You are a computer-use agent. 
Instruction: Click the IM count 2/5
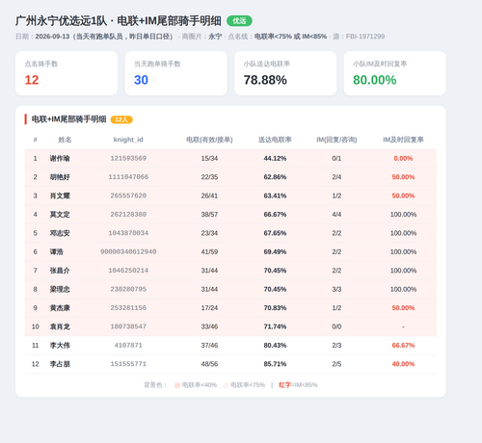click(x=336, y=364)
